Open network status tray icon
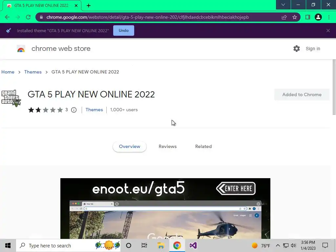This screenshot has height=252, width=336. [x=286, y=245]
